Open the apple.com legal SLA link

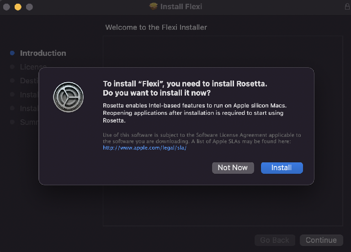tap(144, 148)
